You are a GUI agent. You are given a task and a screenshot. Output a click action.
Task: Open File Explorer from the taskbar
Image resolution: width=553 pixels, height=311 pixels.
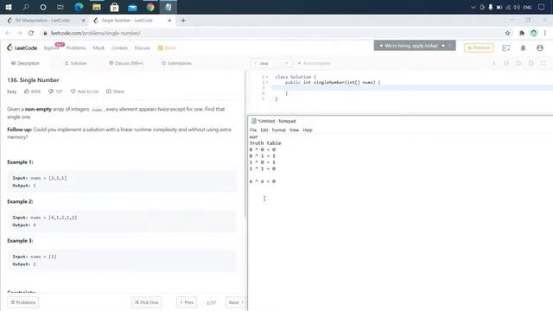pyautogui.click(x=97, y=7)
